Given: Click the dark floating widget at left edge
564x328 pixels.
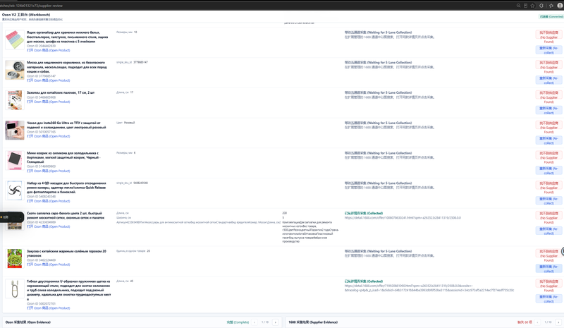Looking at the screenshot, I should click(11, 217).
